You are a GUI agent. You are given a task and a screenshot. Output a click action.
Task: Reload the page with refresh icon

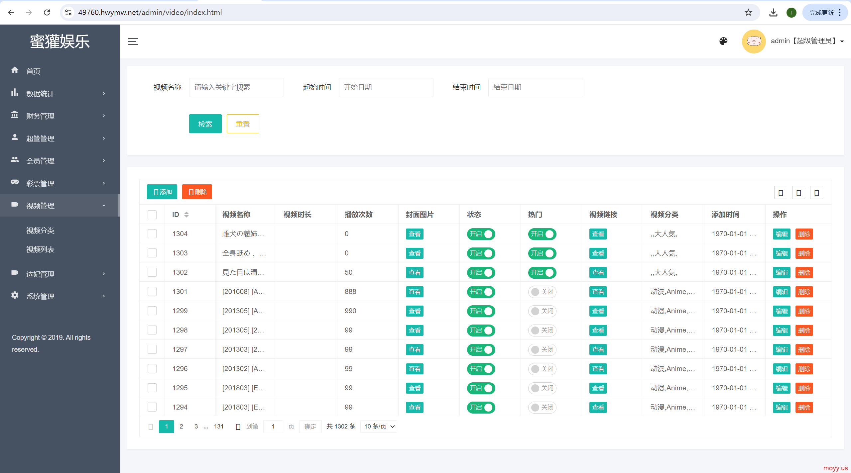click(47, 13)
